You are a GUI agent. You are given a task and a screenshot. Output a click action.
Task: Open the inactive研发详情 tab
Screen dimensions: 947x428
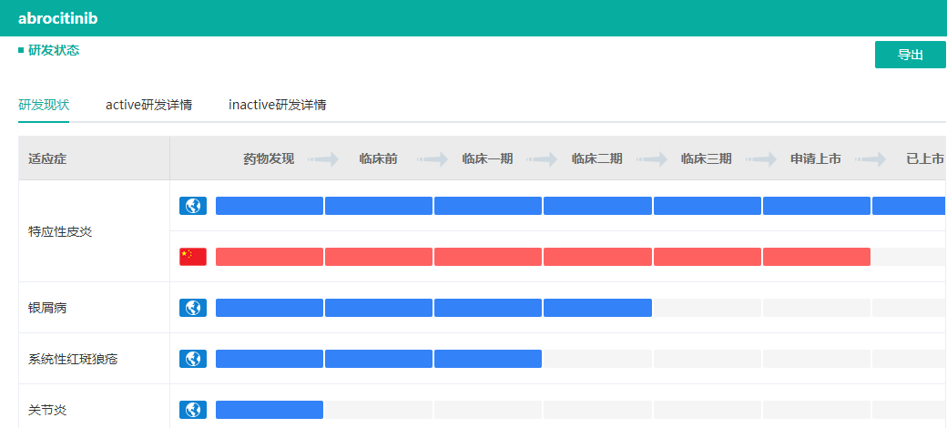pyautogui.click(x=278, y=105)
